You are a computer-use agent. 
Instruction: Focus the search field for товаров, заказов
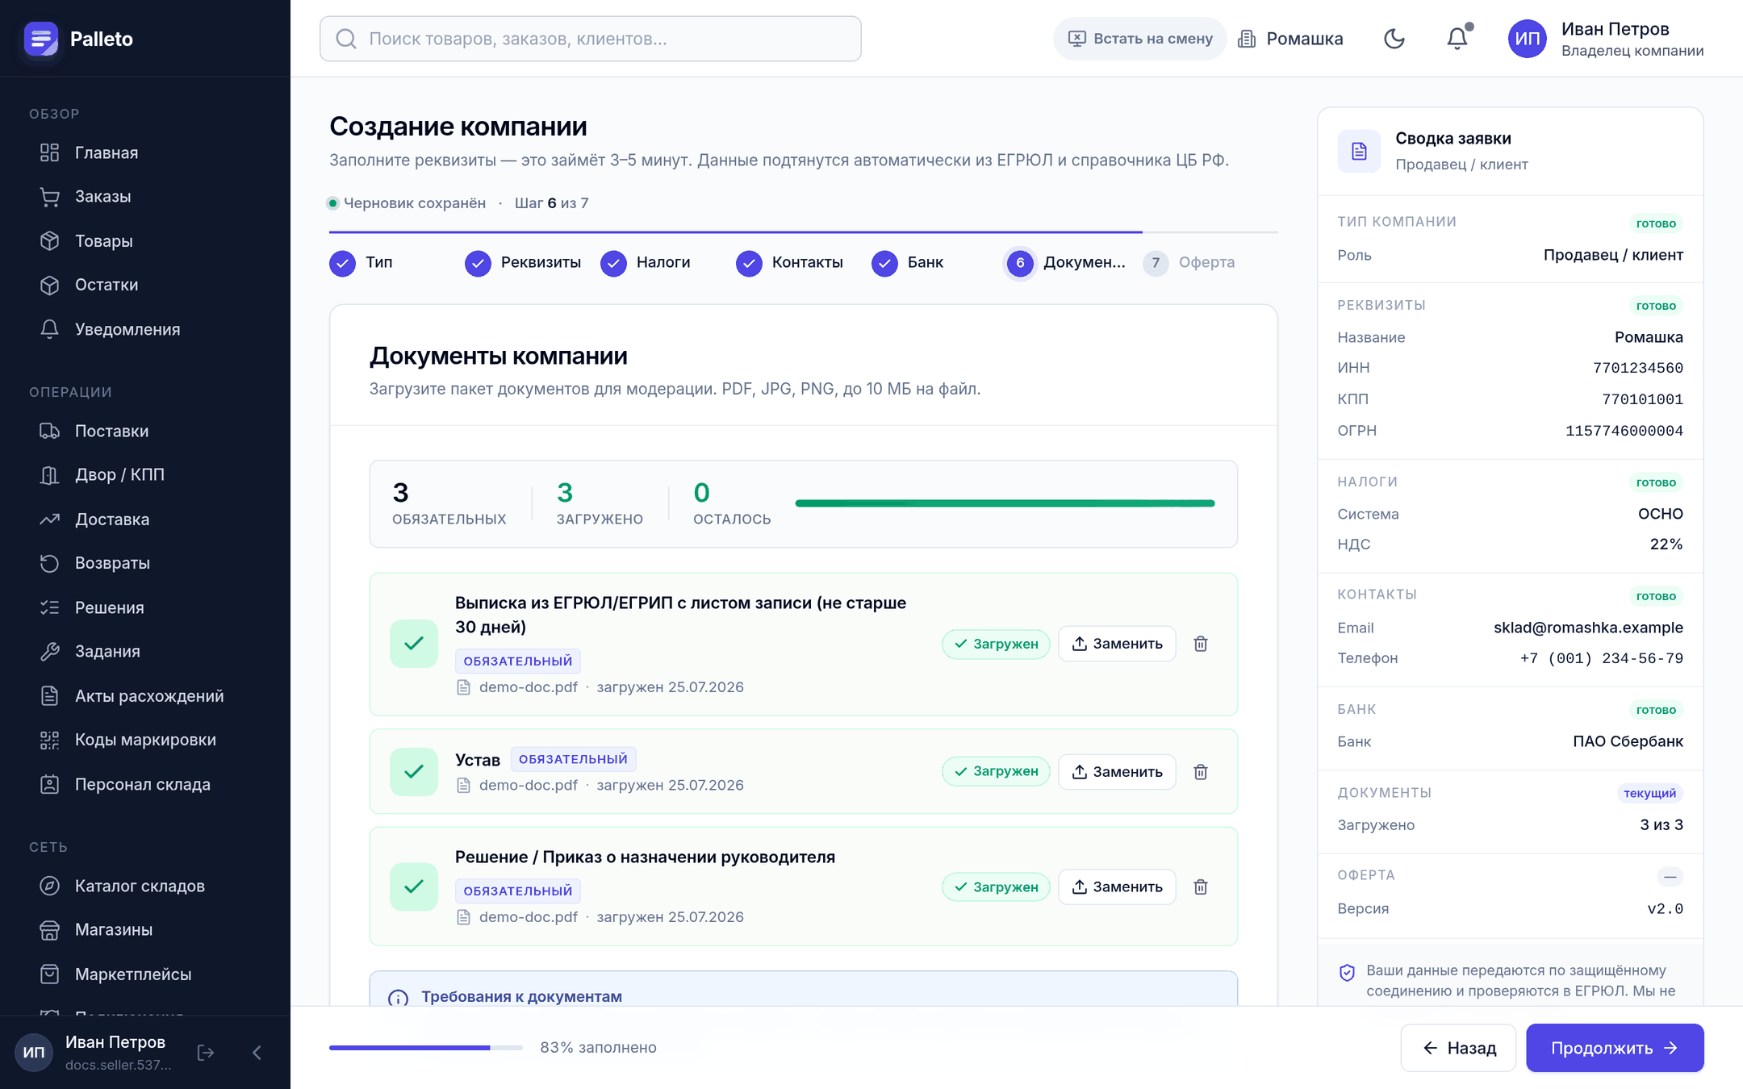point(591,39)
